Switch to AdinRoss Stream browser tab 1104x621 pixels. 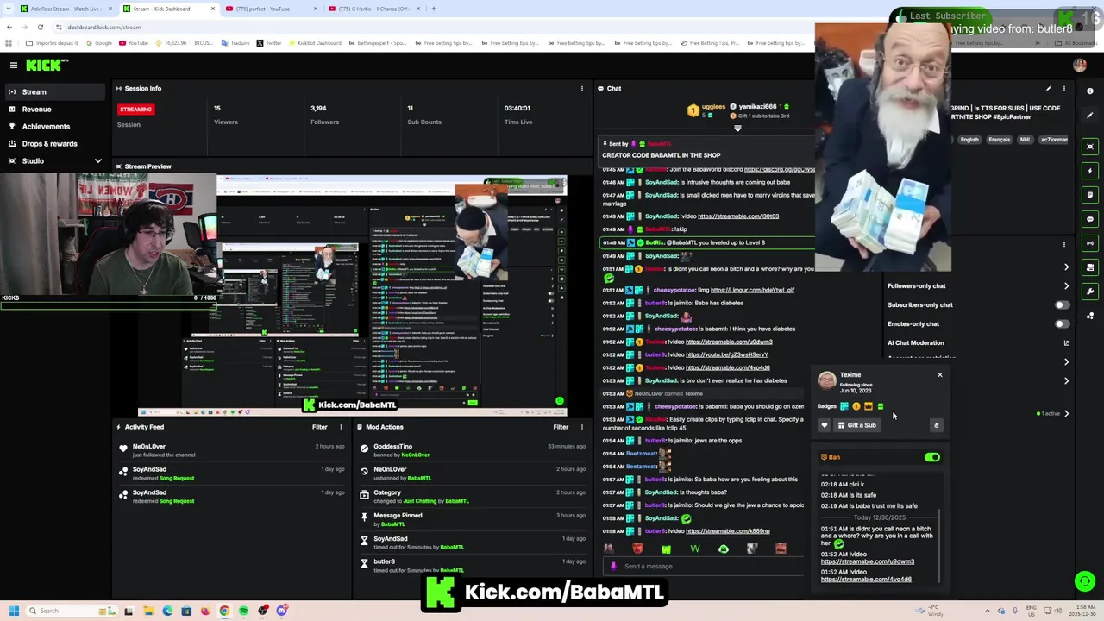65,9
